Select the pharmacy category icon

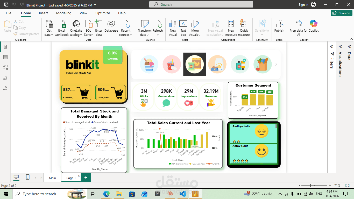240,64
